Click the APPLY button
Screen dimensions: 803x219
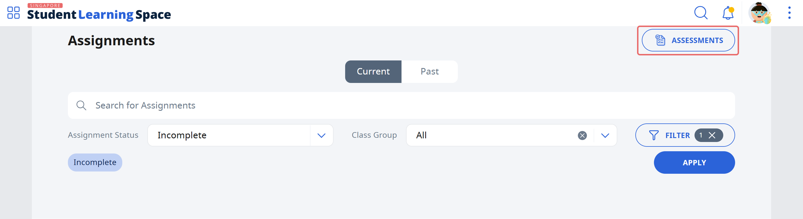[x=694, y=162]
